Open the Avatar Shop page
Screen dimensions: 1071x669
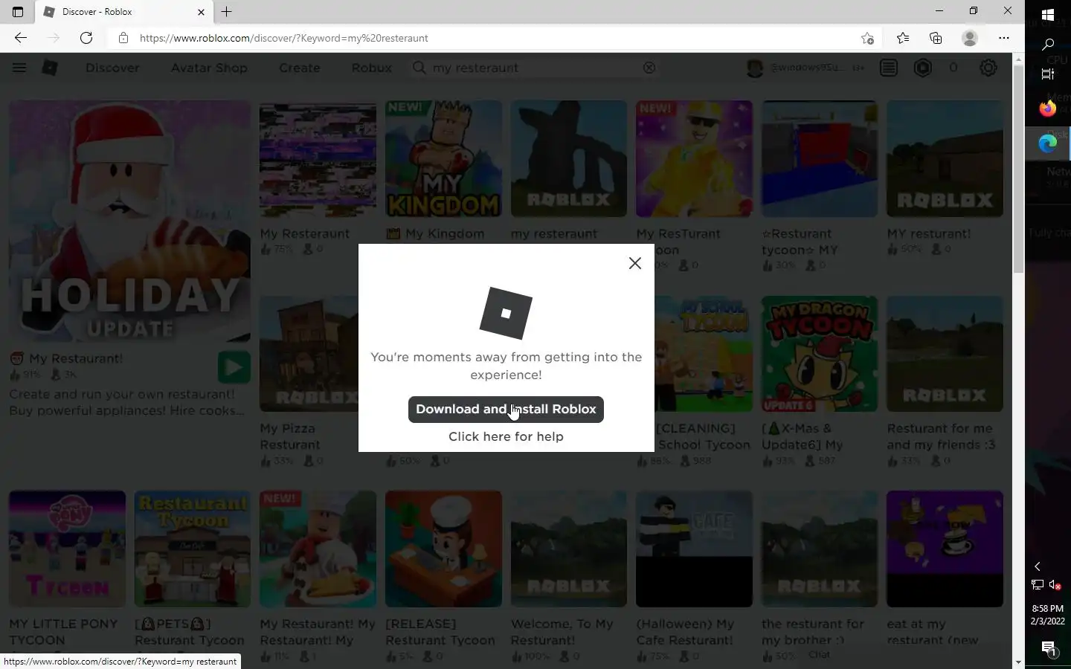click(209, 68)
